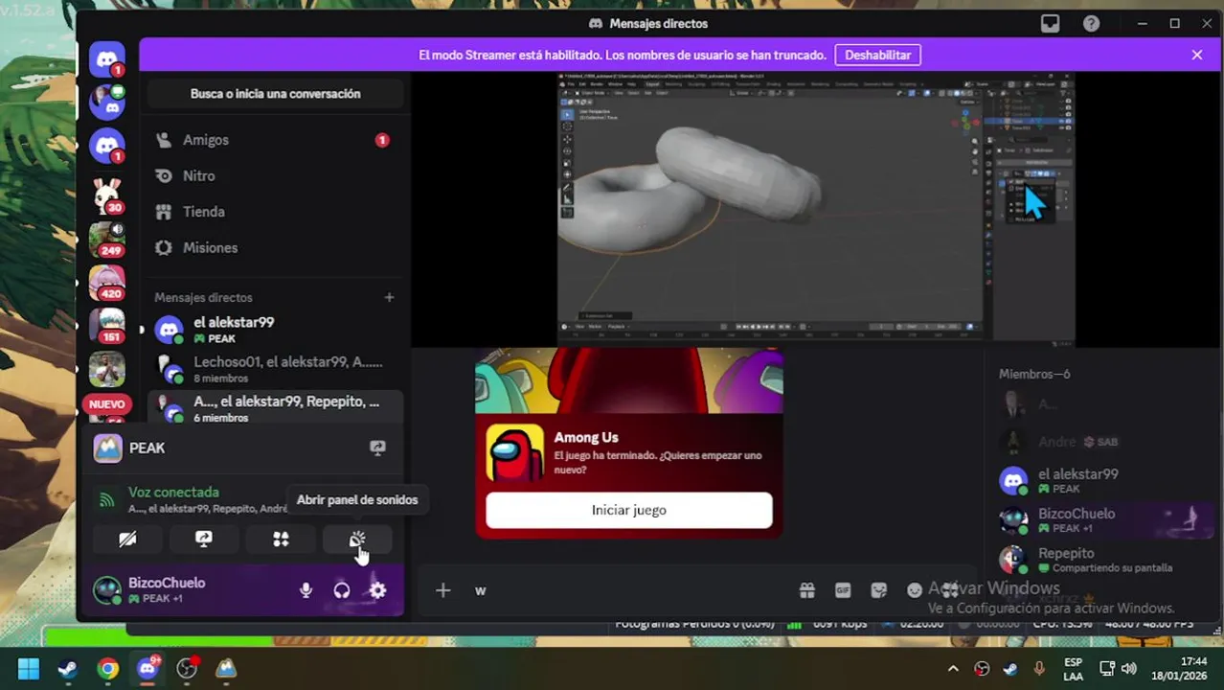Open the server with the 420 badge
The width and height of the screenshot is (1224, 690).
pos(107,282)
